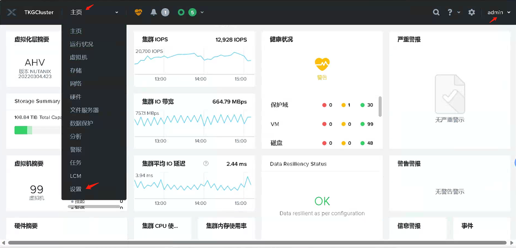This screenshot has width=516, height=248.
Task: Open the cluster health heart icon
Action: [139, 12]
